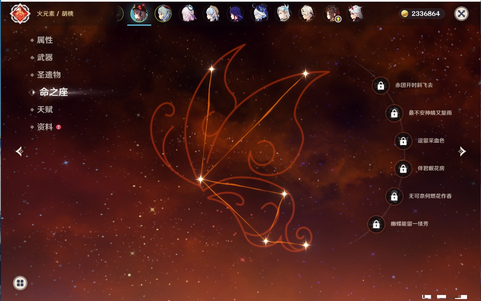Open the grid menu button at bottom-left
Image resolution: width=481 pixels, height=301 pixels.
[20, 283]
